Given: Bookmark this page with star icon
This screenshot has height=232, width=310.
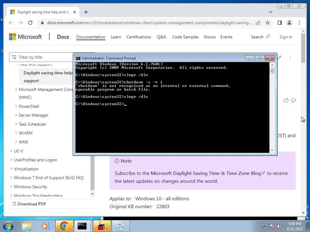Looking at the screenshot, I should [x=268, y=23].
